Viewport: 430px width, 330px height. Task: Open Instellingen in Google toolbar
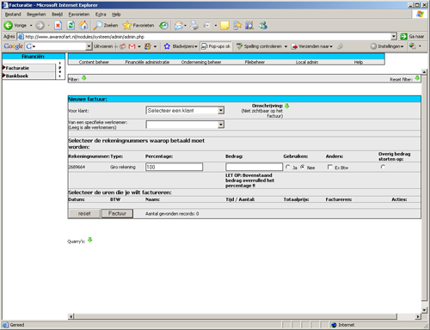point(387,46)
